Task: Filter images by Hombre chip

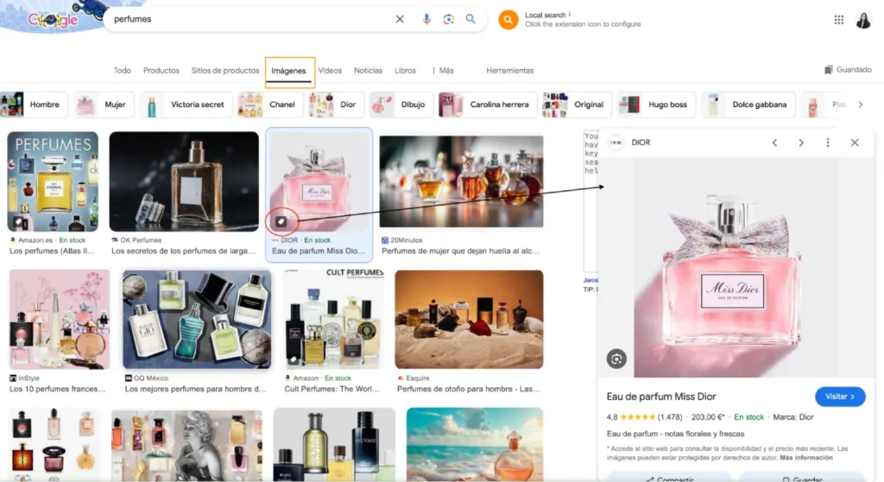Action: pos(34,105)
